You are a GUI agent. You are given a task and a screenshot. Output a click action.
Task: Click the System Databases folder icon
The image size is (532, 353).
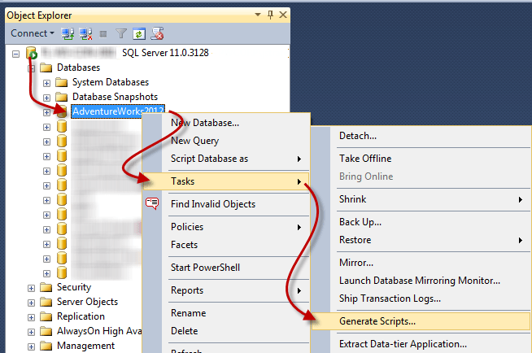61,82
